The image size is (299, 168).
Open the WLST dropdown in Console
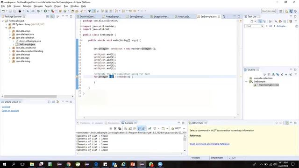(x=184, y=128)
